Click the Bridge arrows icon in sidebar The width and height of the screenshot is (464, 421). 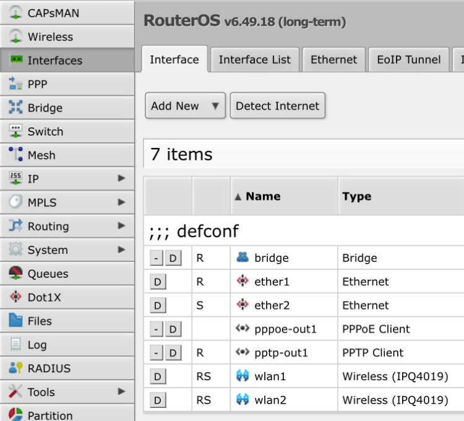point(15,107)
